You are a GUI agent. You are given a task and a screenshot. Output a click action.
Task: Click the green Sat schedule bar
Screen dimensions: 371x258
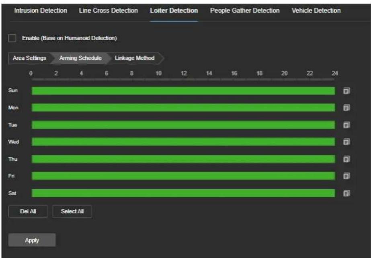(183, 193)
